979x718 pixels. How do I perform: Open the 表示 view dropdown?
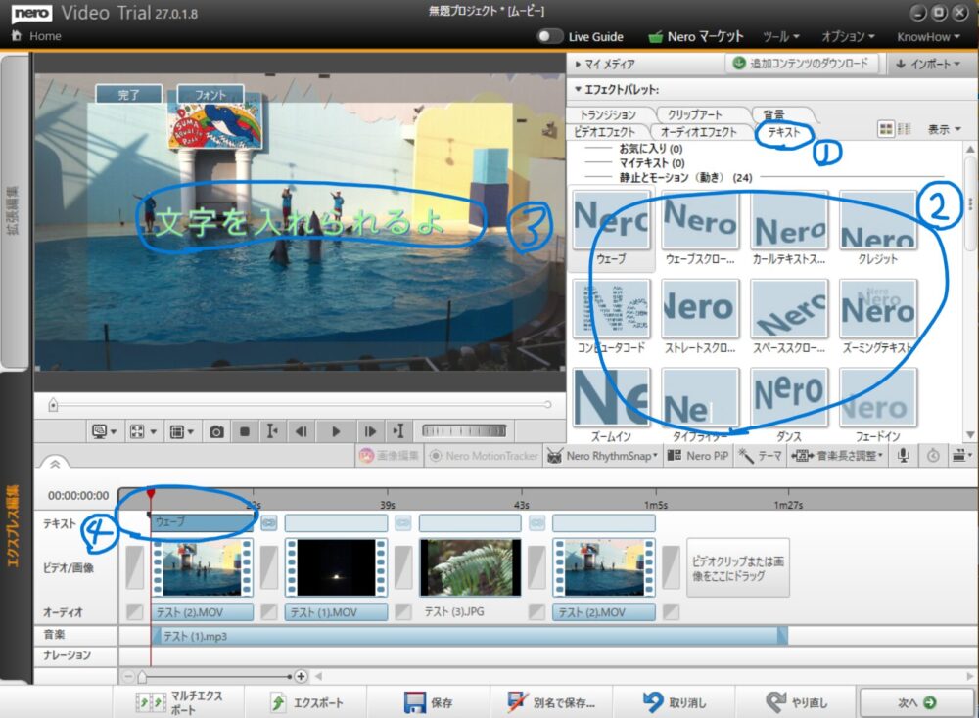(x=944, y=129)
